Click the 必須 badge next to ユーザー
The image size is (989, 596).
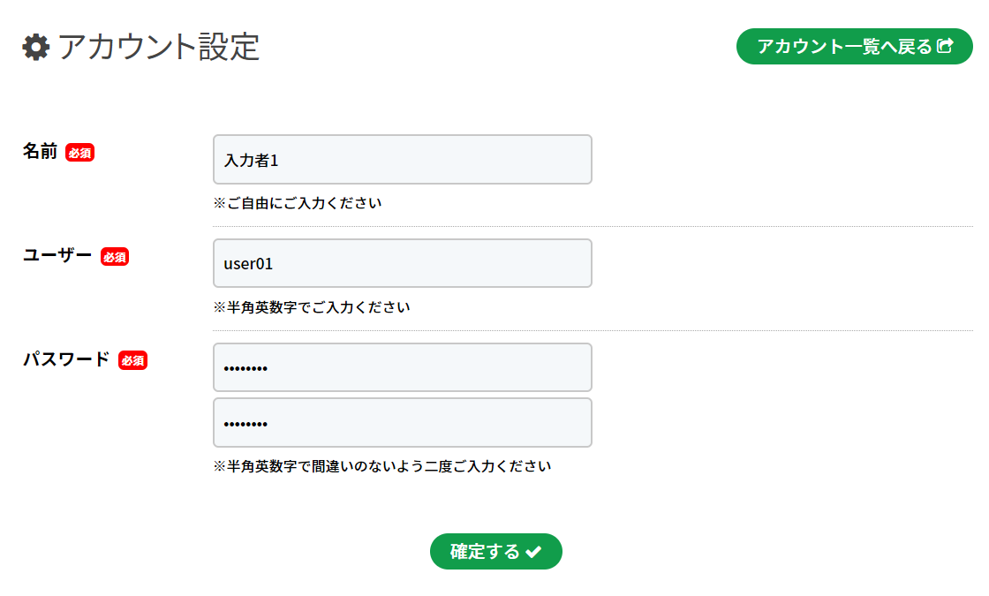click(x=115, y=257)
